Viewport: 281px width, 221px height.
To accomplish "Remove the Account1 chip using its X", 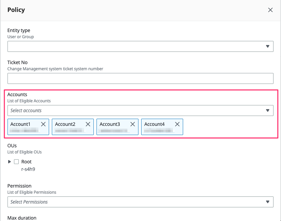I will click(43, 124).
